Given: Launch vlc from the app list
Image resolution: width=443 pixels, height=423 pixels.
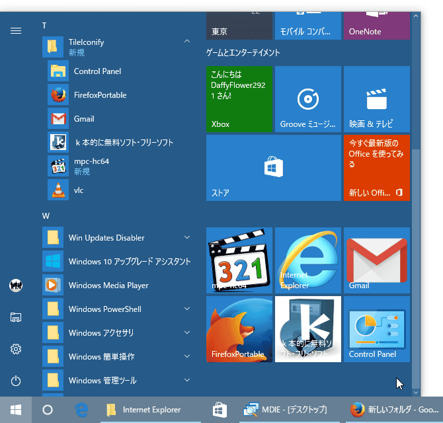Looking at the screenshot, I should [118, 190].
